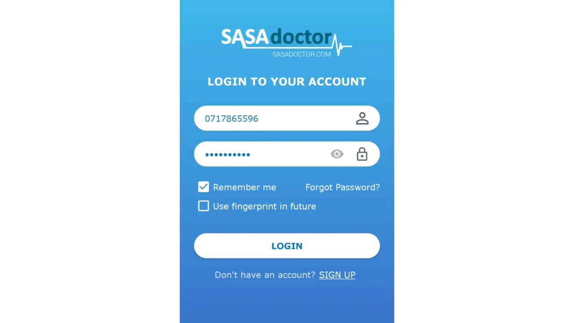
Task: Click the heartbeat pulse line in the logo
Action: click(342, 45)
